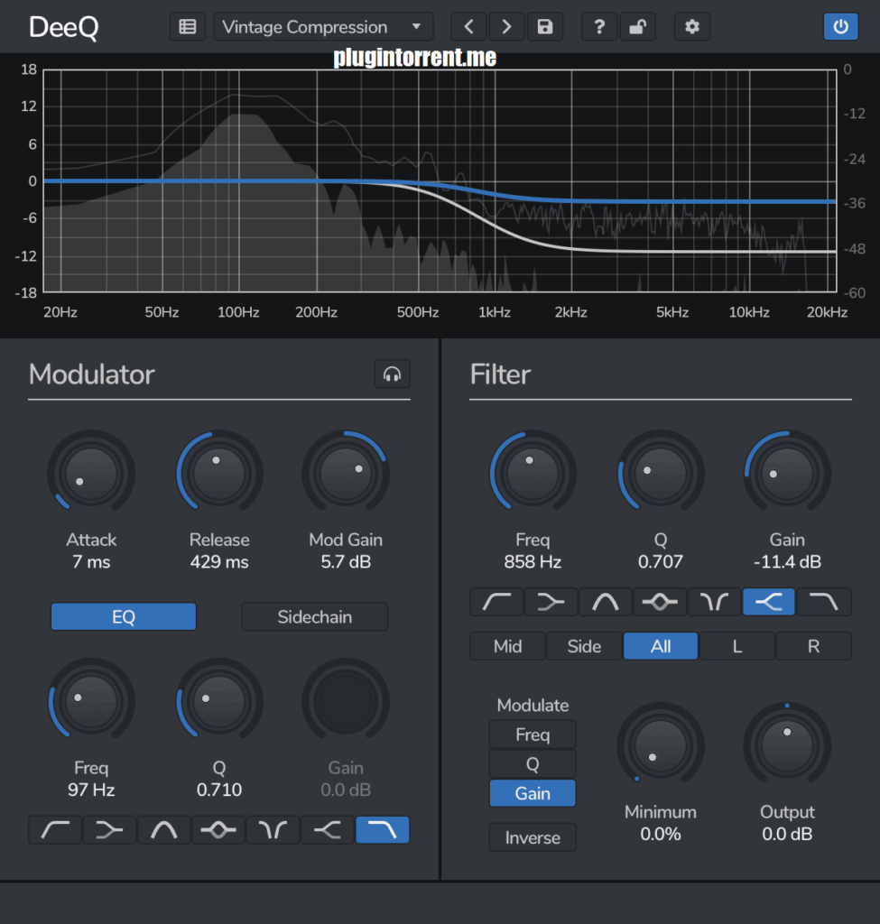Viewport: 880px width, 924px height.
Task: Click the Output value 0.0 dB
Action: click(x=787, y=834)
